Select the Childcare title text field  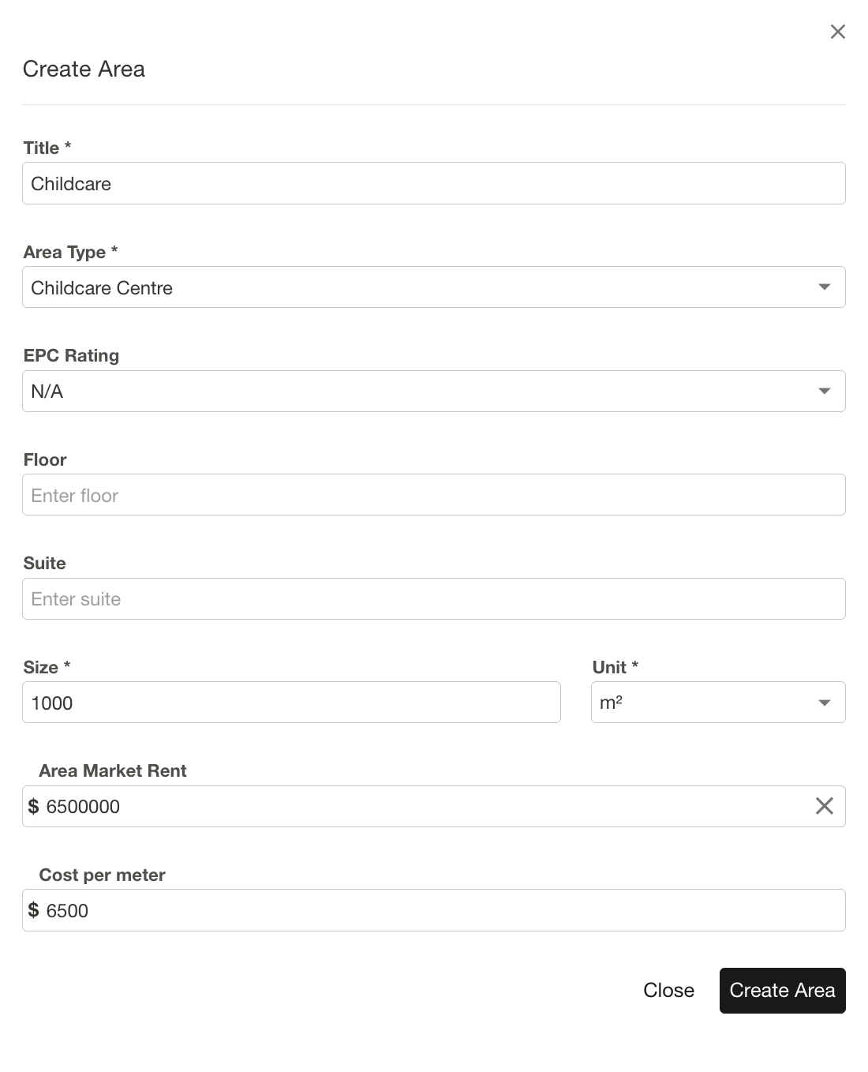coord(434,182)
